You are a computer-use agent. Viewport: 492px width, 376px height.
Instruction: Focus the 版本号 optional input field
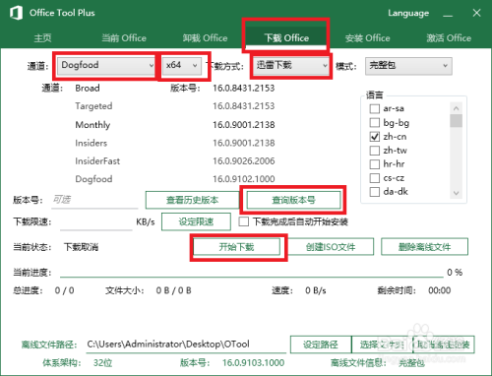coord(94,200)
